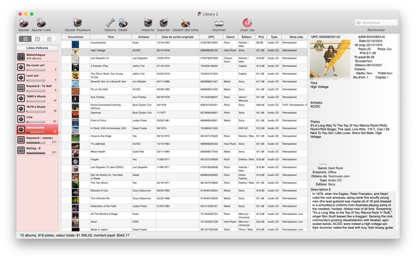
Task: Click the Ajouter toolbar icon
Action: click(23, 23)
